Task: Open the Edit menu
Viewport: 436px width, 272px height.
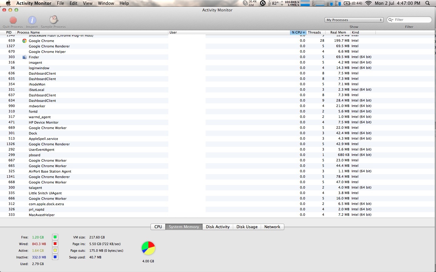Action: pyautogui.click(x=74, y=3)
